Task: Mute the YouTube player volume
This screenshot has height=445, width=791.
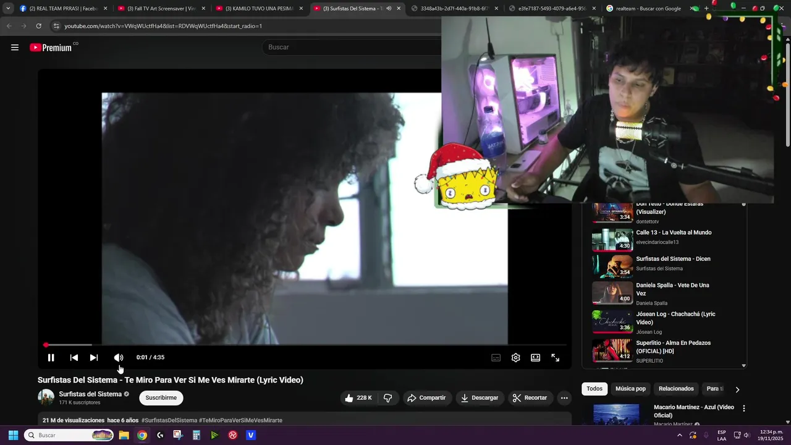Action: [x=119, y=357]
